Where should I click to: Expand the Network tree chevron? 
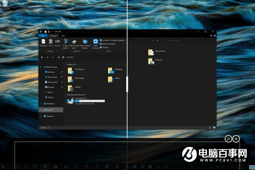click(x=41, y=116)
